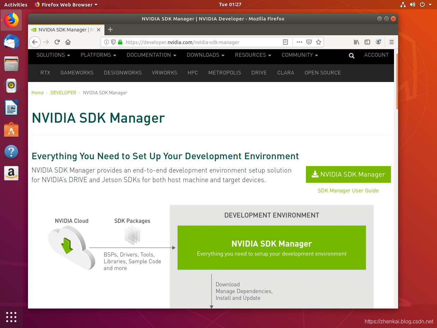The image size is (437, 328).
Task: Open Thunderbird Mail from the dock
Action: point(11,42)
